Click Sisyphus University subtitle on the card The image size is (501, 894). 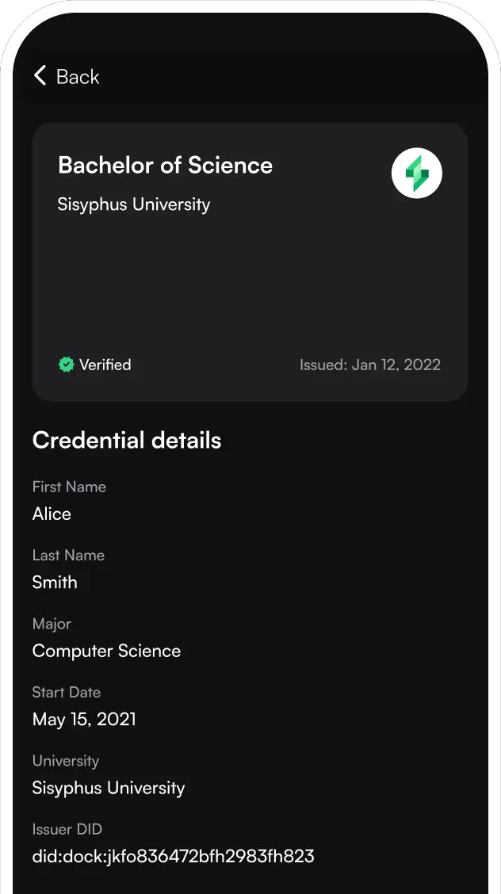[133, 204]
